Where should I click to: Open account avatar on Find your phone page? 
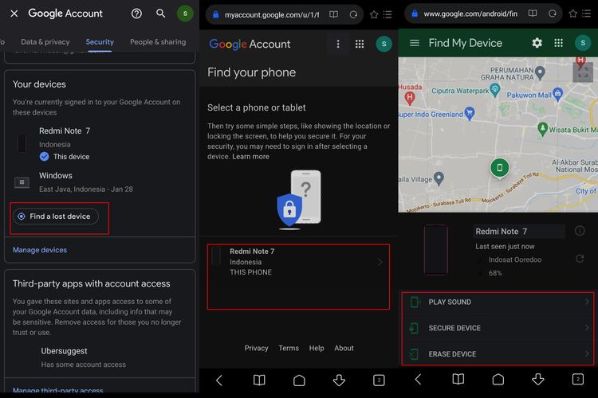pos(384,45)
